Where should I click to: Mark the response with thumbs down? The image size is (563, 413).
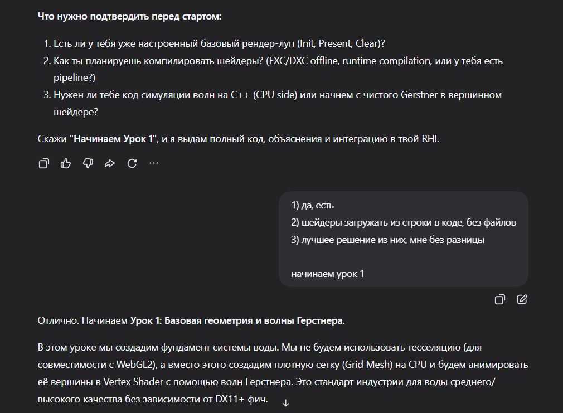click(x=88, y=163)
